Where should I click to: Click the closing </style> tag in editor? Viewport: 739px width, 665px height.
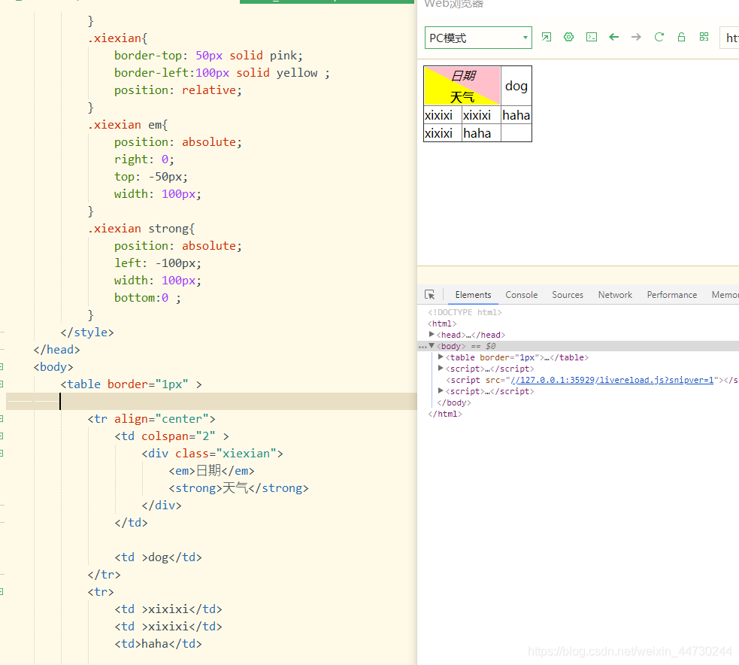87,332
